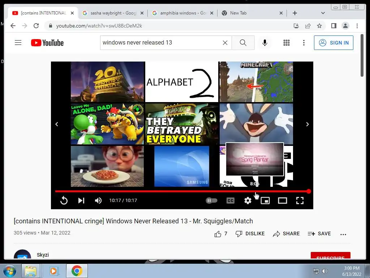
Task: Click the page vertical scrollbar
Action: [x=362, y=55]
